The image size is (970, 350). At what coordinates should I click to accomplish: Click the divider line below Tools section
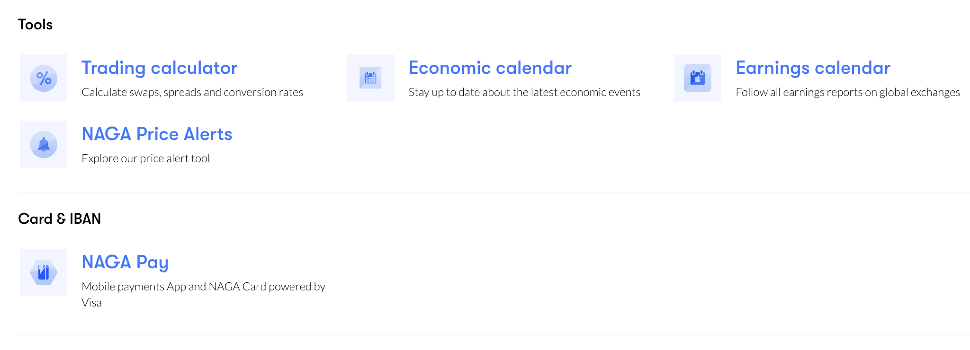point(493,193)
